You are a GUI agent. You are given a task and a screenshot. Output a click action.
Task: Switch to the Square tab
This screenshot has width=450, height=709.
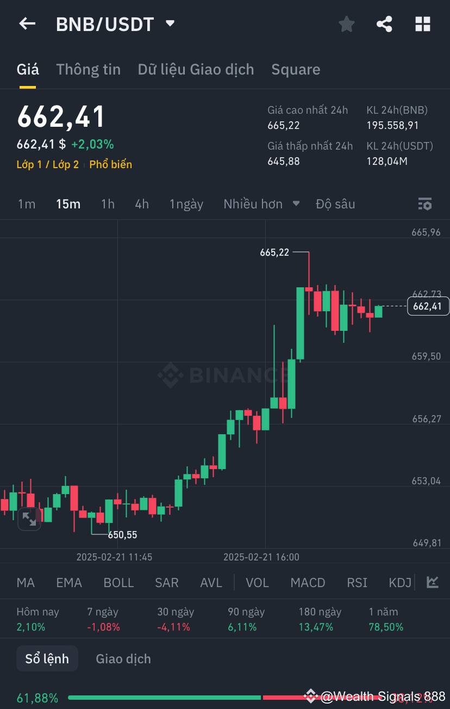pos(296,69)
